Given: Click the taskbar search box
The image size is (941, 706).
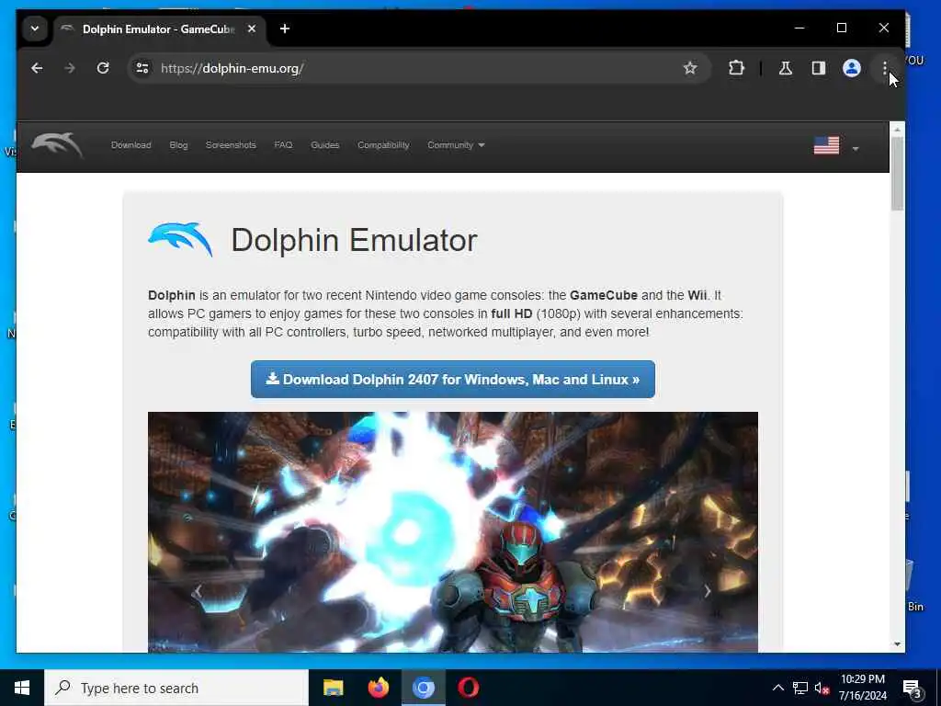Looking at the screenshot, I should [176, 688].
